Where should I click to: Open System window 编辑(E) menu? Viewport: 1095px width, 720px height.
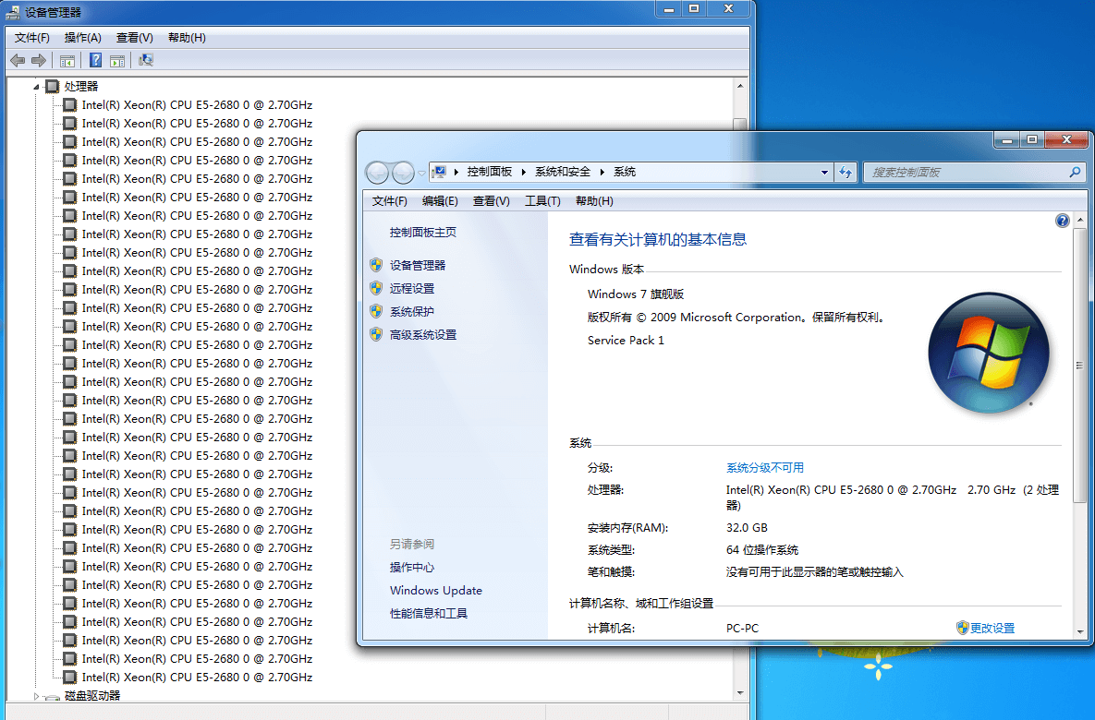tap(440, 201)
